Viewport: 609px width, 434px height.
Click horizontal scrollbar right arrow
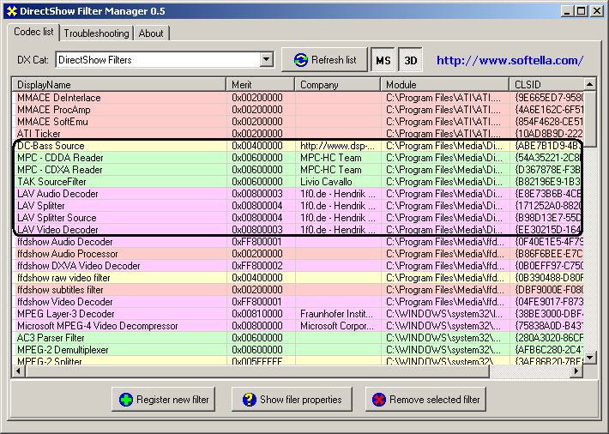point(576,371)
